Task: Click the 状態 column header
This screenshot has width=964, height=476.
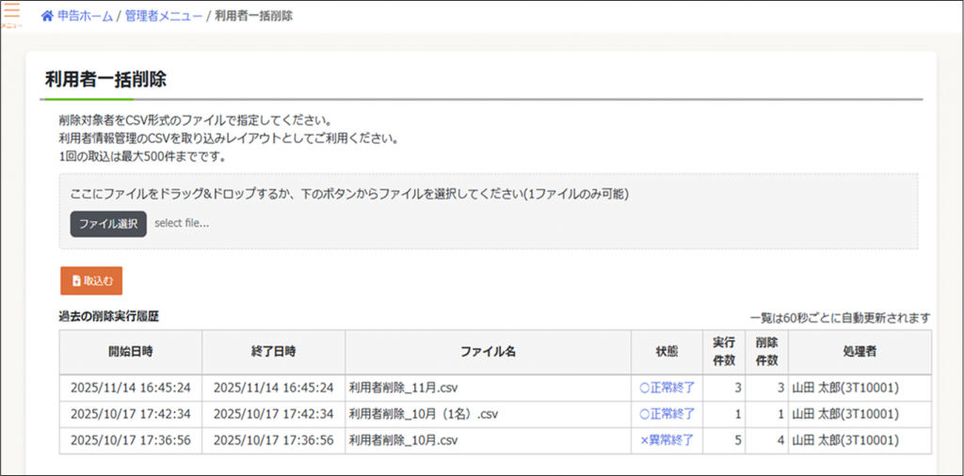Action: 667,351
